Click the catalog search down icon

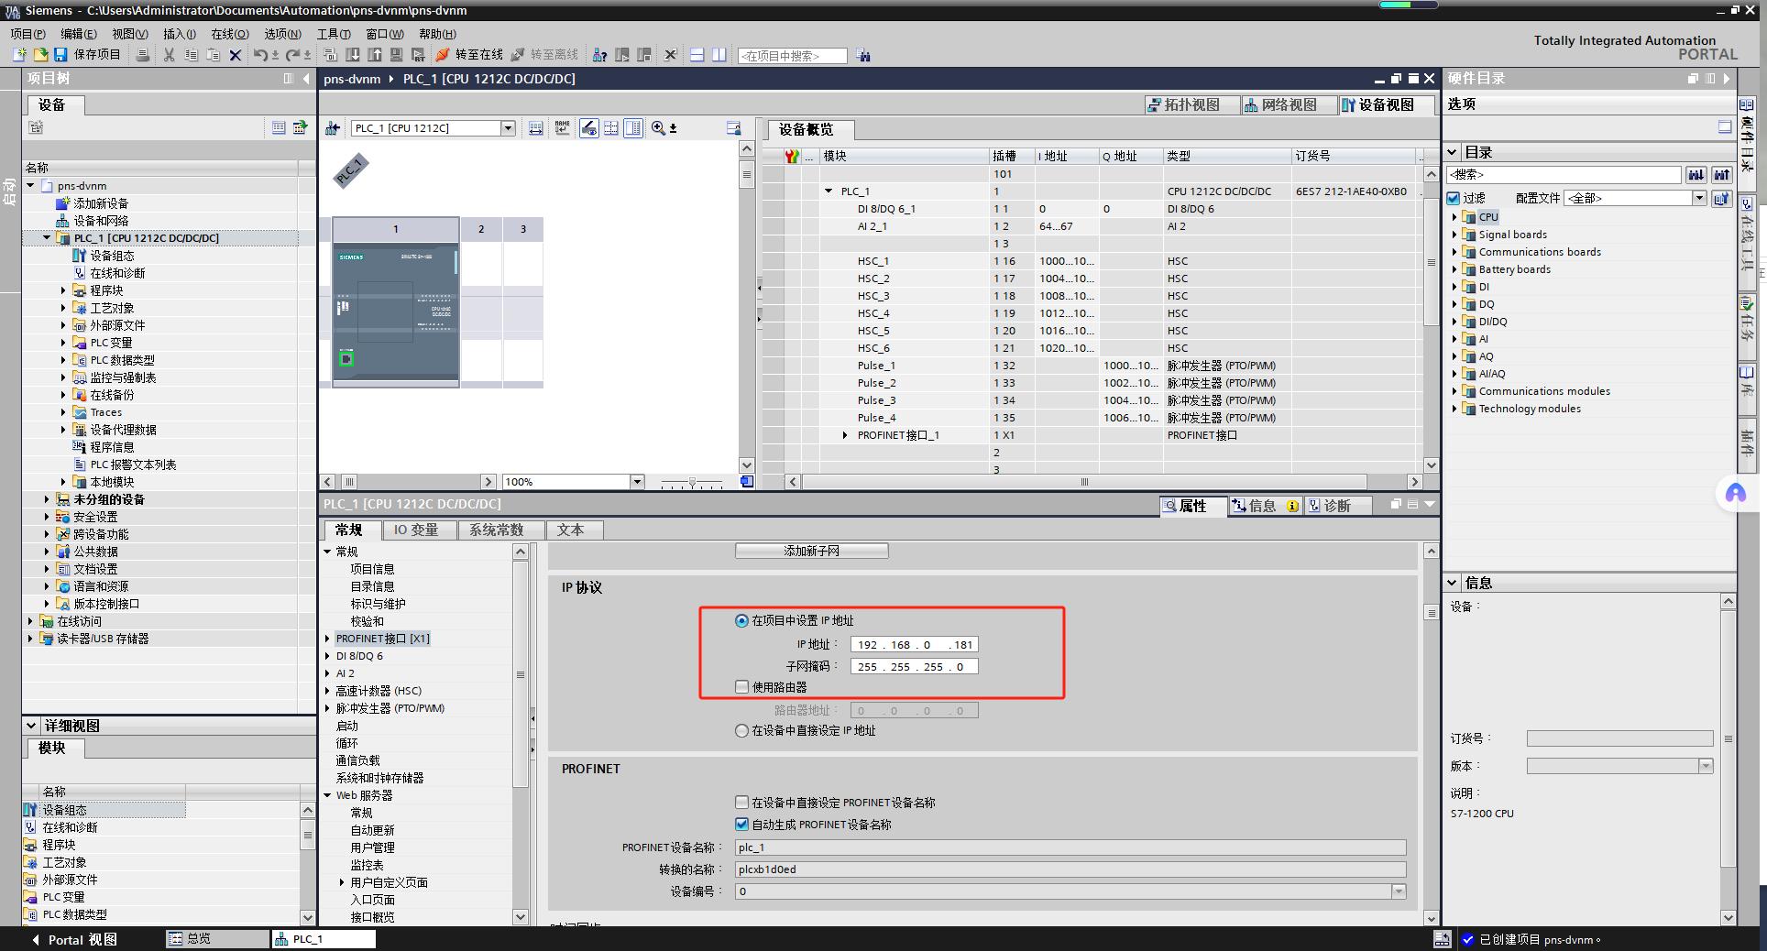pos(1696,174)
